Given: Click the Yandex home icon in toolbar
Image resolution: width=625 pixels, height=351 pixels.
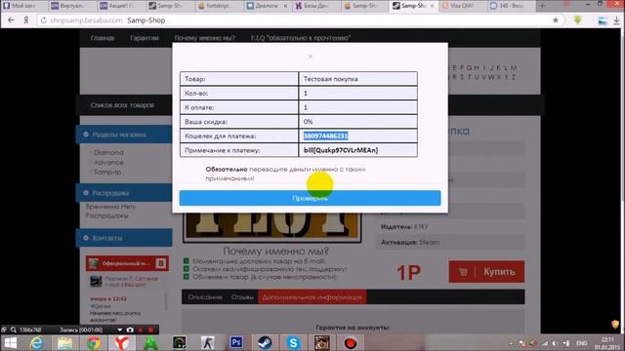Looking at the screenshot, I should [26, 20].
